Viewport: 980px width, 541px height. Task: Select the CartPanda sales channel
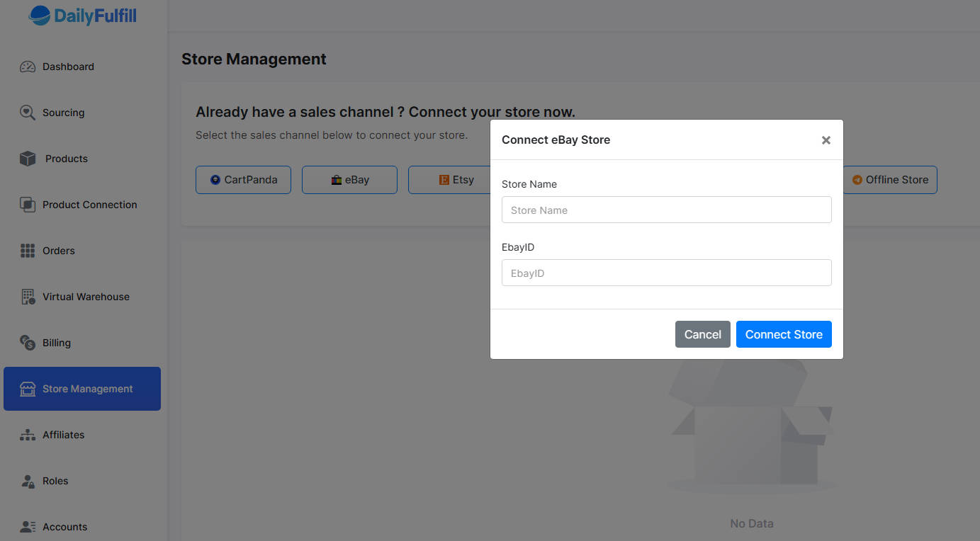(243, 180)
